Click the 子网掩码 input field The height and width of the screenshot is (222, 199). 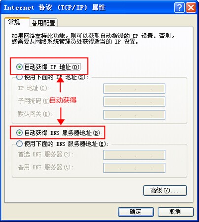[x=134, y=101]
